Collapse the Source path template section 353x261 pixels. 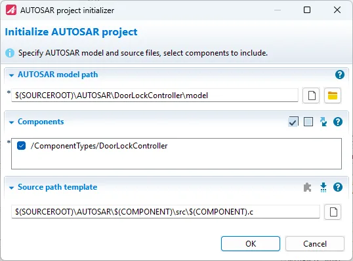click(11, 188)
